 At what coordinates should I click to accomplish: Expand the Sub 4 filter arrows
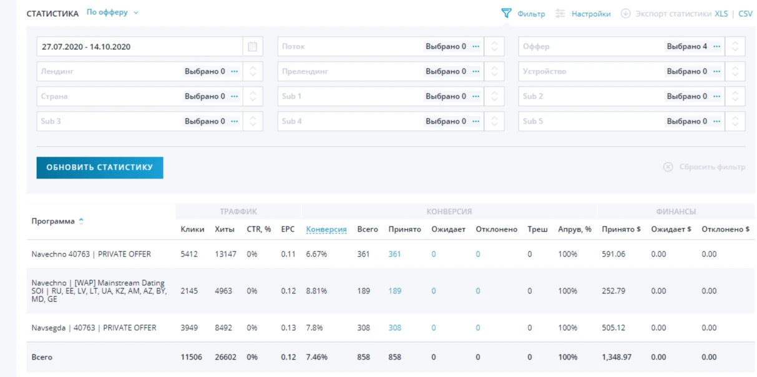pos(494,121)
